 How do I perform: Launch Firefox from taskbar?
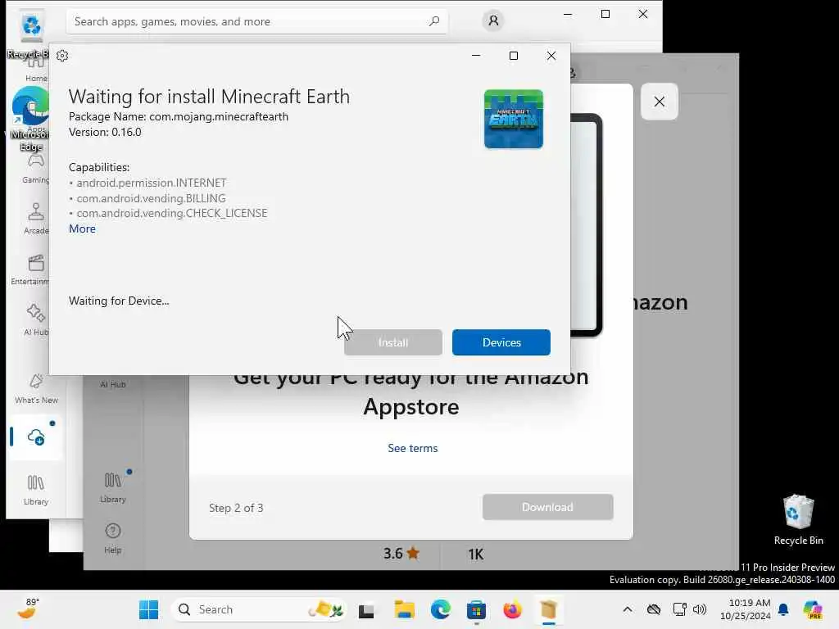pyautogui.click(x=513, y=609)
